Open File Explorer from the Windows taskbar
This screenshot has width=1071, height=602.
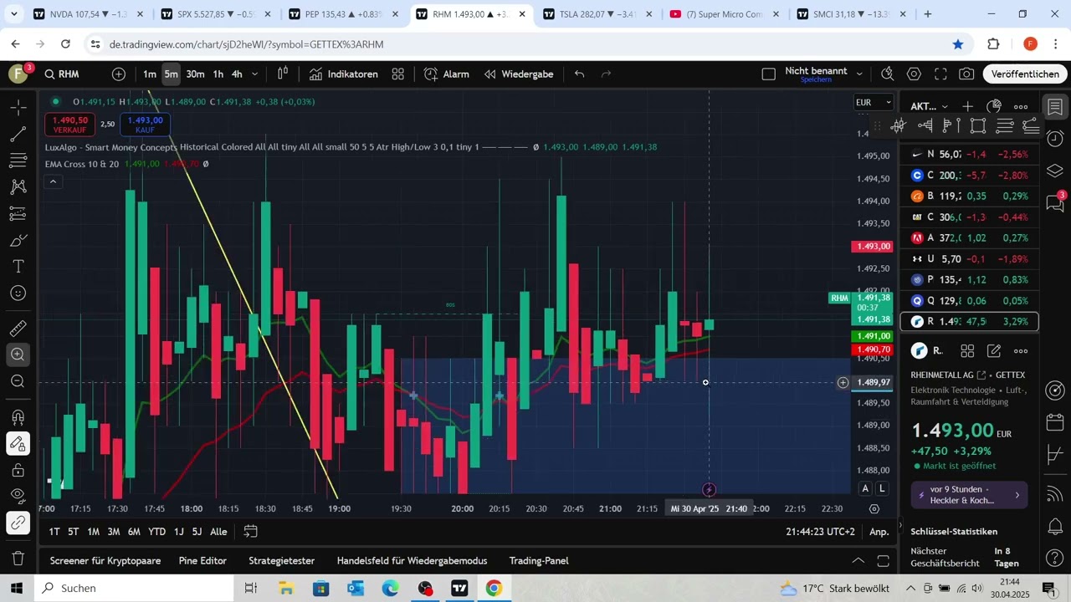click(x=286, y=589)
